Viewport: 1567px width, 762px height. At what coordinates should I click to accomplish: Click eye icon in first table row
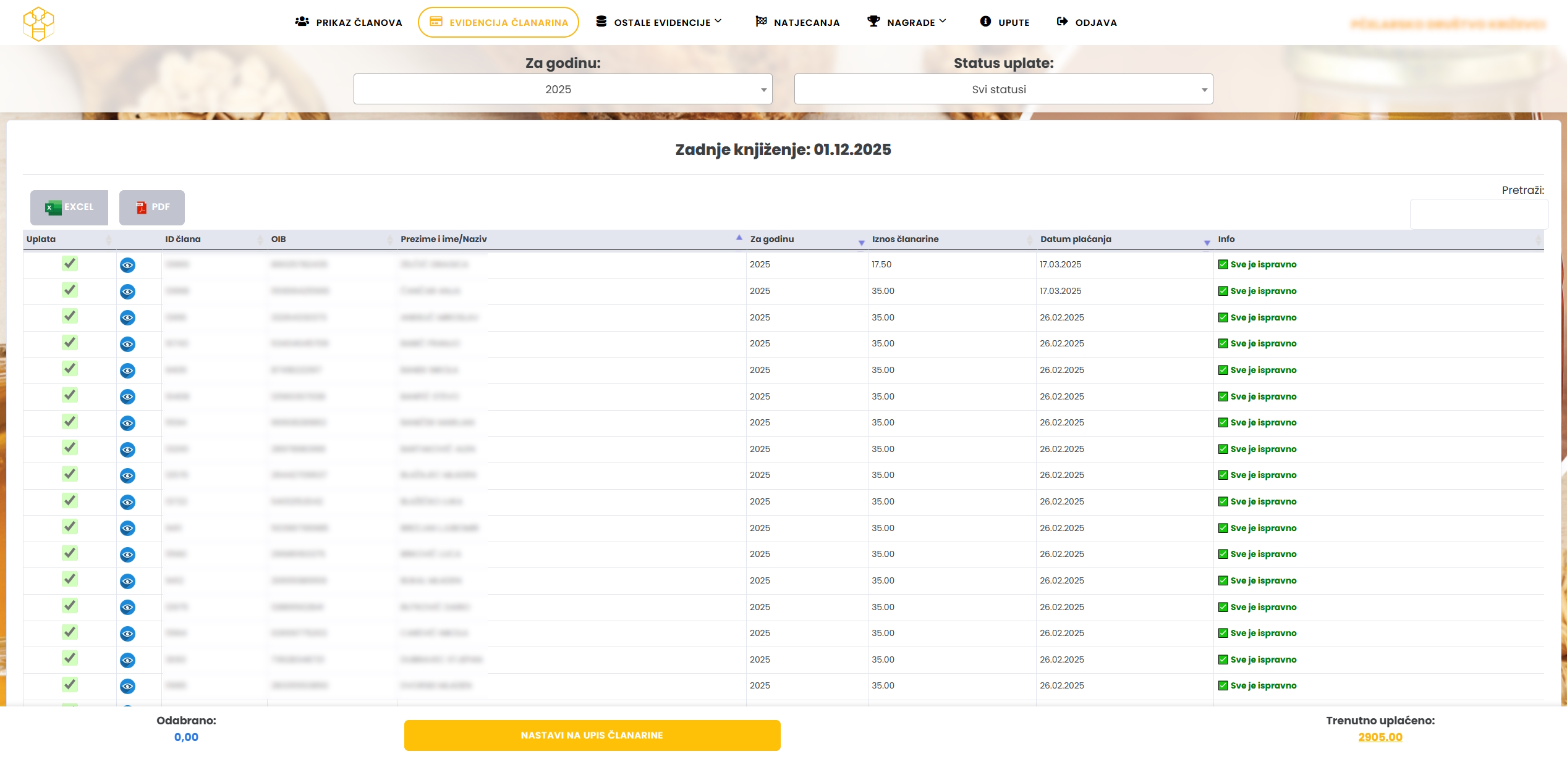pyautogui.click(x=127, y=266)
